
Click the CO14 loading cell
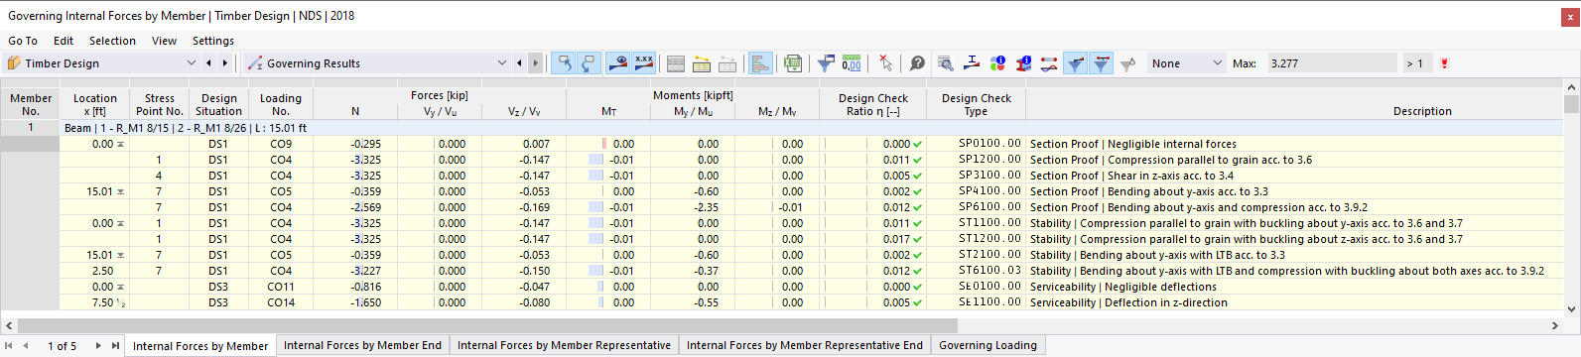(281, 302)
